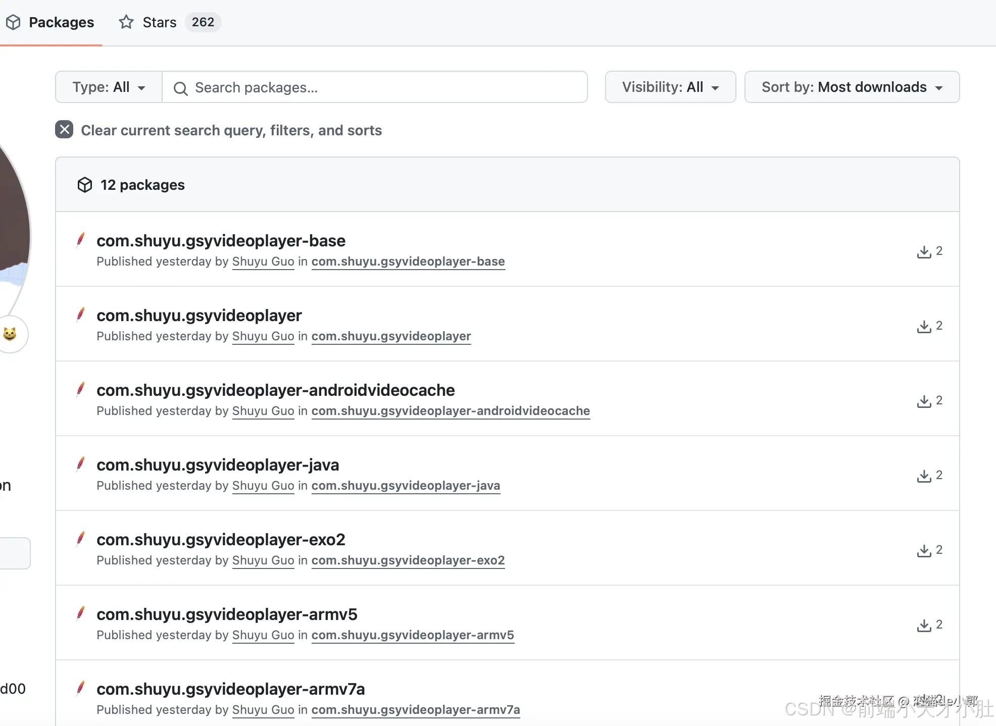Click the download icon for com.shuyu.gsyvideoplayer-base
The width and height of the screenshot is (996, 726).
pos(924,251)
